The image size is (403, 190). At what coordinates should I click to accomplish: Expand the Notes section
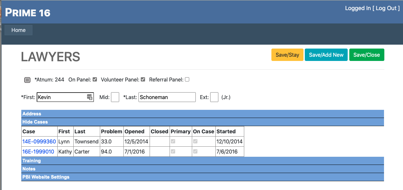[29, 169]
